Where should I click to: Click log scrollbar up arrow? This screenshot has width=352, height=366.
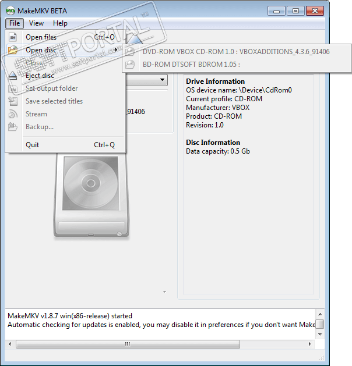(320, 314)
